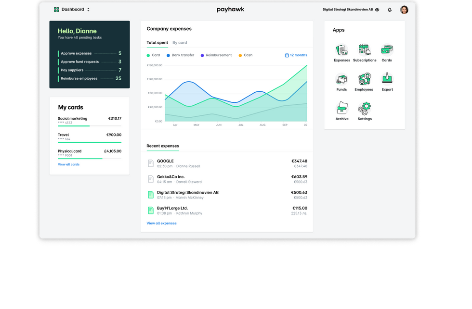Open the 12 months period selector
Screen dimensions: 472x309
pyautogui.click(x=295, y=55)
